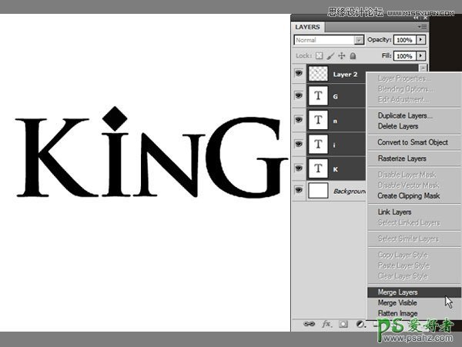462x347 pixels.
Task: Hide Layer 2 using its eye icon
Action: click(x=298, y=74)
